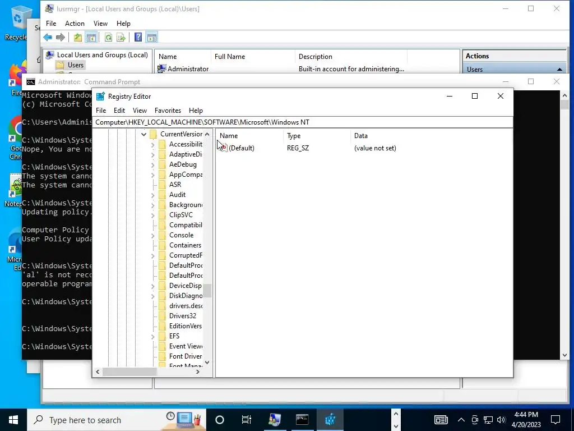Click the Type column header in Registry Editor
Image resolution: width=574 pixels, height=431 pixels.
point(317,136)
